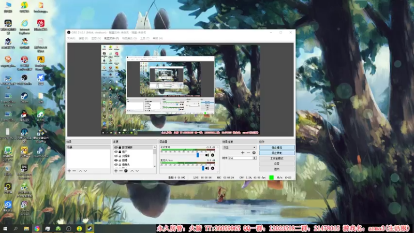Open QQ penguin desktop shortcut
This screenshot has height=233, width=414.
pos(24,115)
